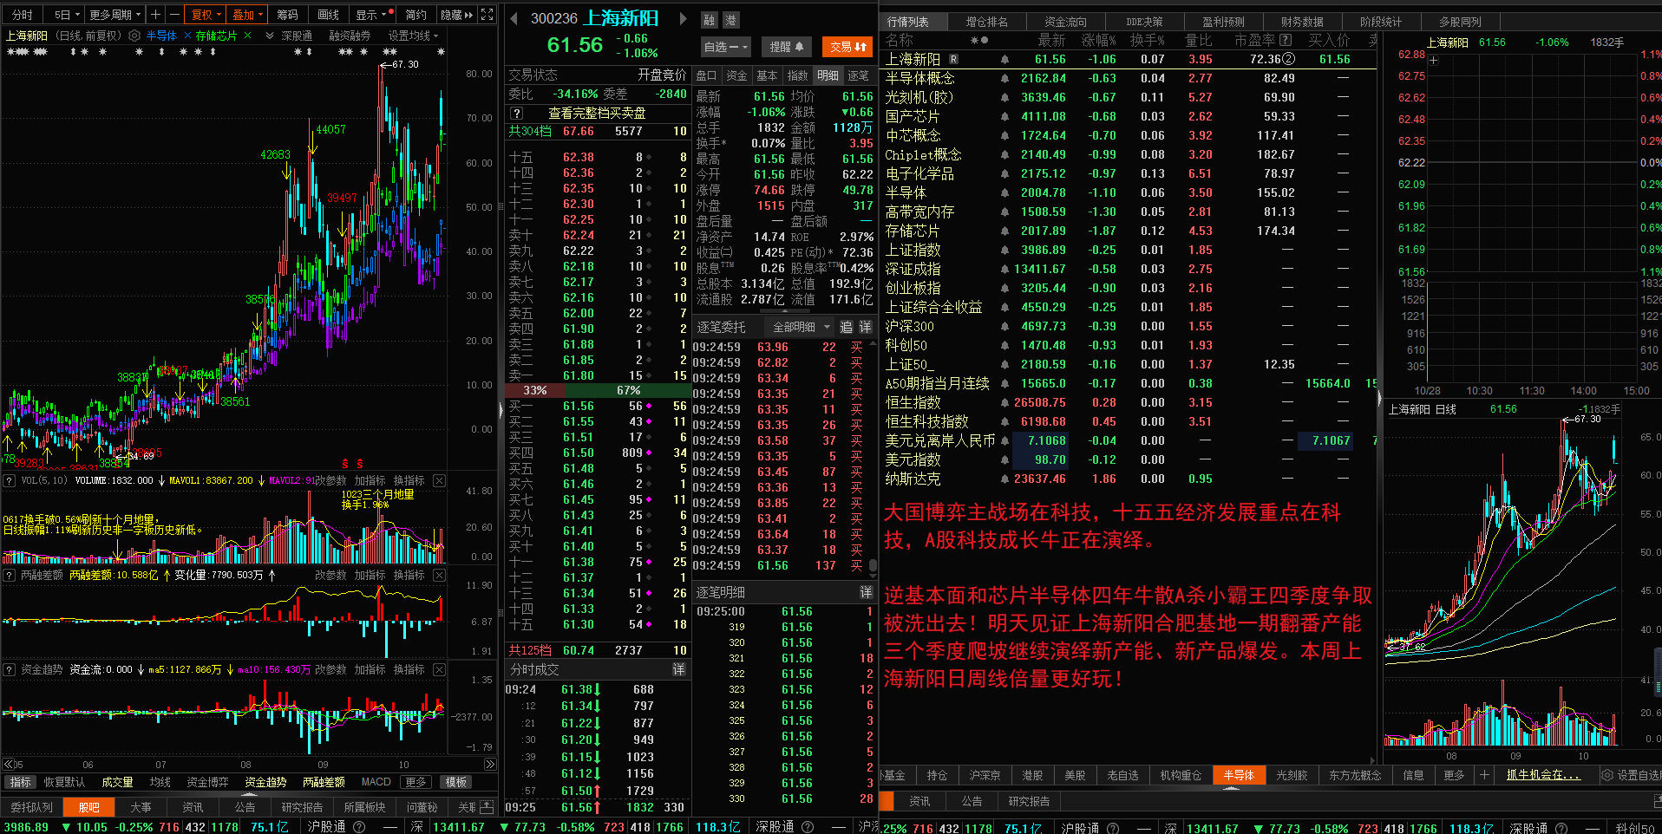The image size is (1662, 834).
Task: Click the 模板 template button
Action: (x=455, y=782)
